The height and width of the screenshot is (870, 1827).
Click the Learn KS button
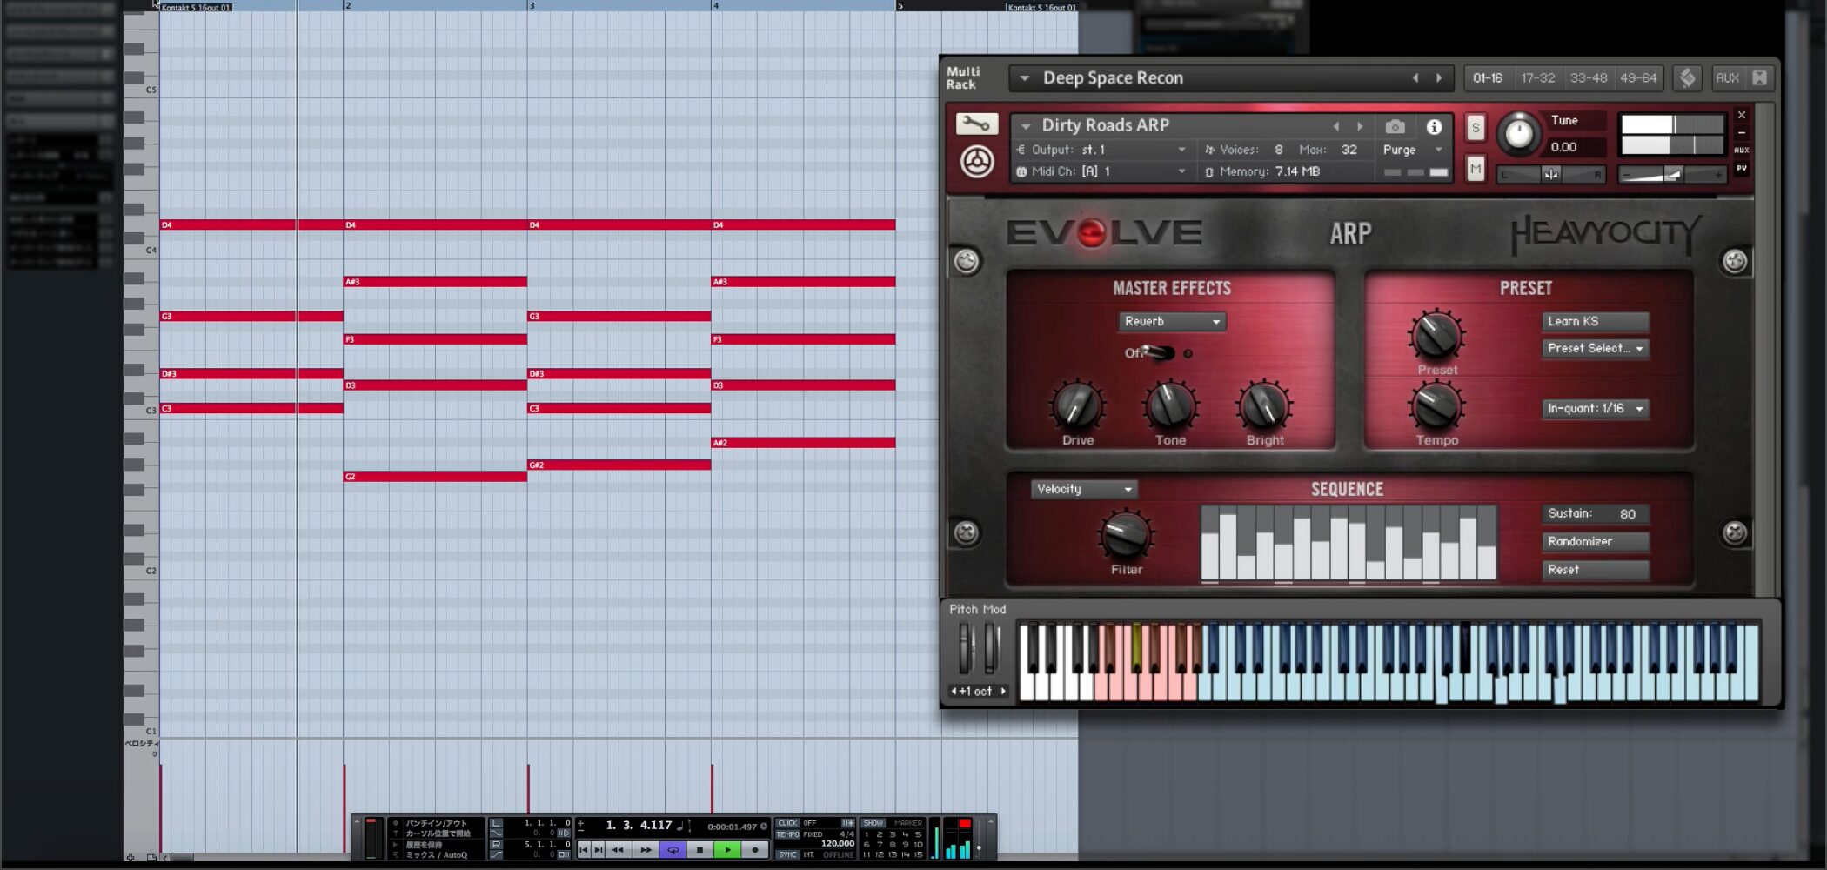coord(1596,321)
